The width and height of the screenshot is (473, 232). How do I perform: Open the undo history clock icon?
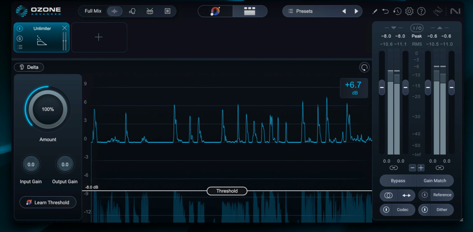click(397, 11)
